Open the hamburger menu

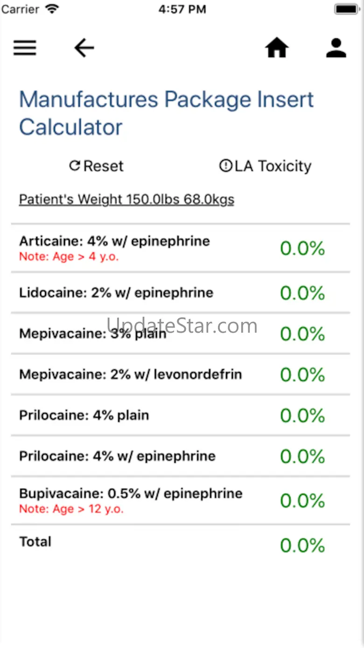(x=25, y=48)
